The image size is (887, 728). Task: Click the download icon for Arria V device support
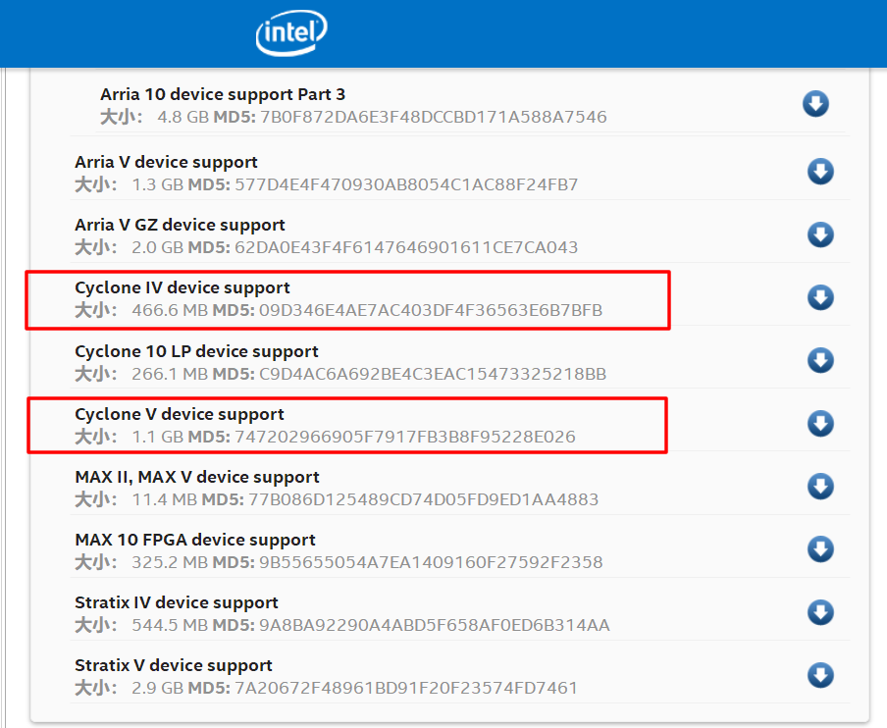point(820,172)
